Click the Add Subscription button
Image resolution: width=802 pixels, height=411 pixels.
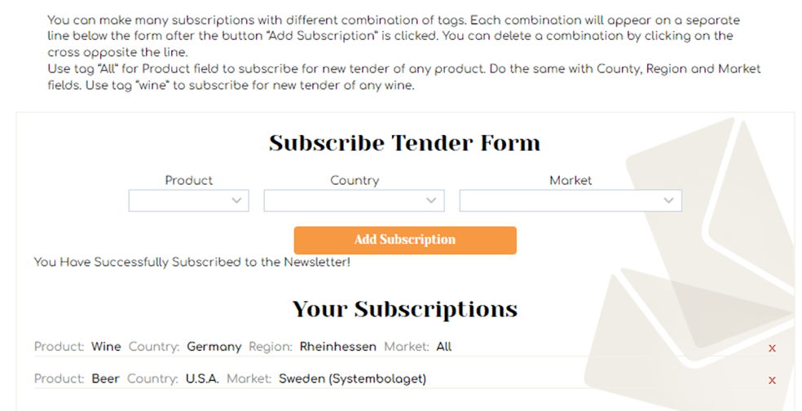tap(405, 240)
